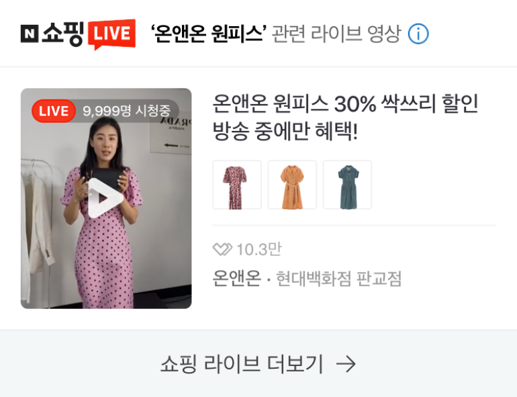Click the 온앤온 brand name link
The image size is (517, 397).
pyautogui.click(x=237, y=278)
